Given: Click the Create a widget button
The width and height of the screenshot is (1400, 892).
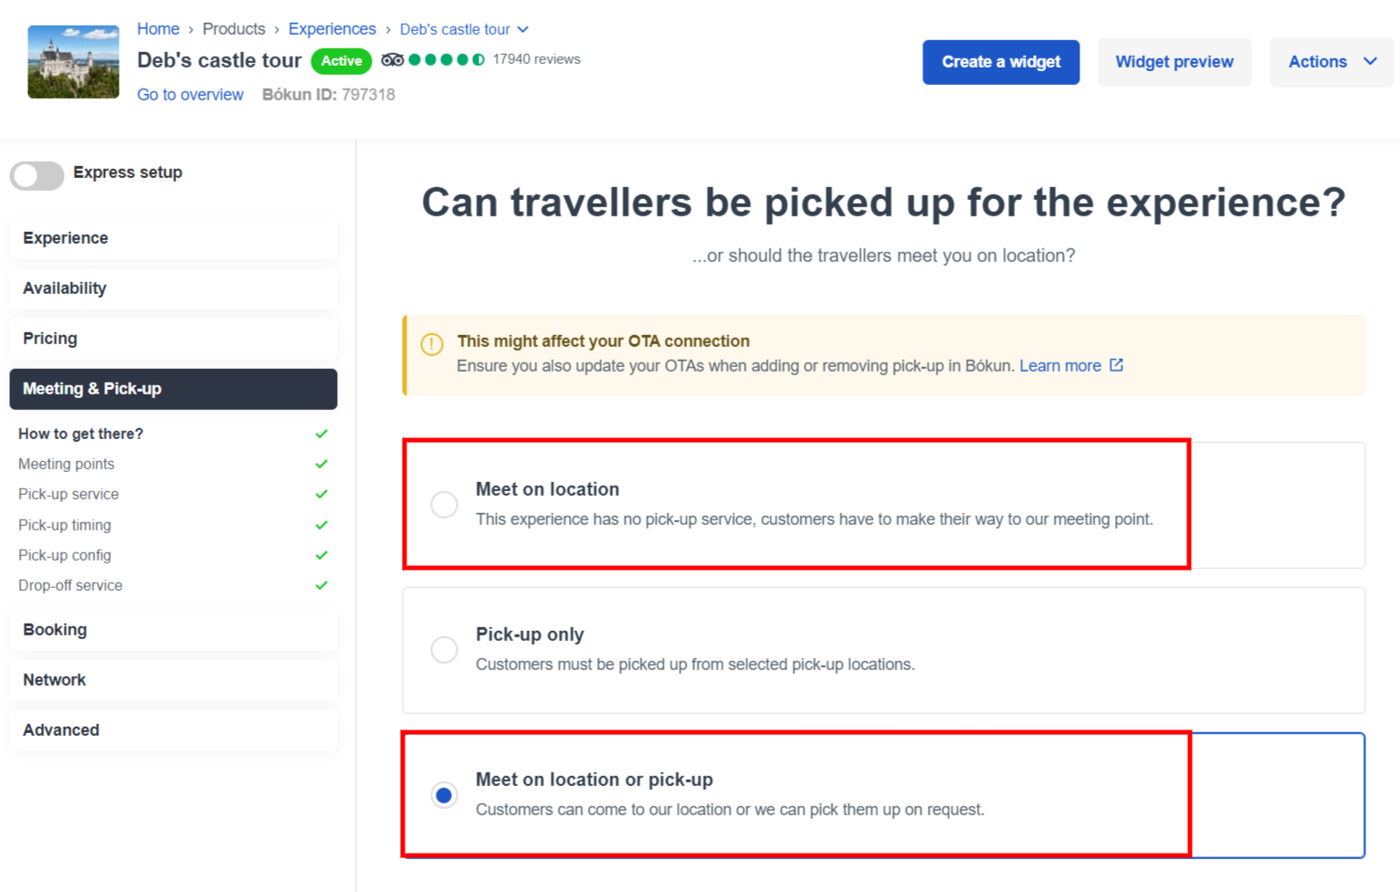Looking at the screenshot, I should pos(1001,62).
